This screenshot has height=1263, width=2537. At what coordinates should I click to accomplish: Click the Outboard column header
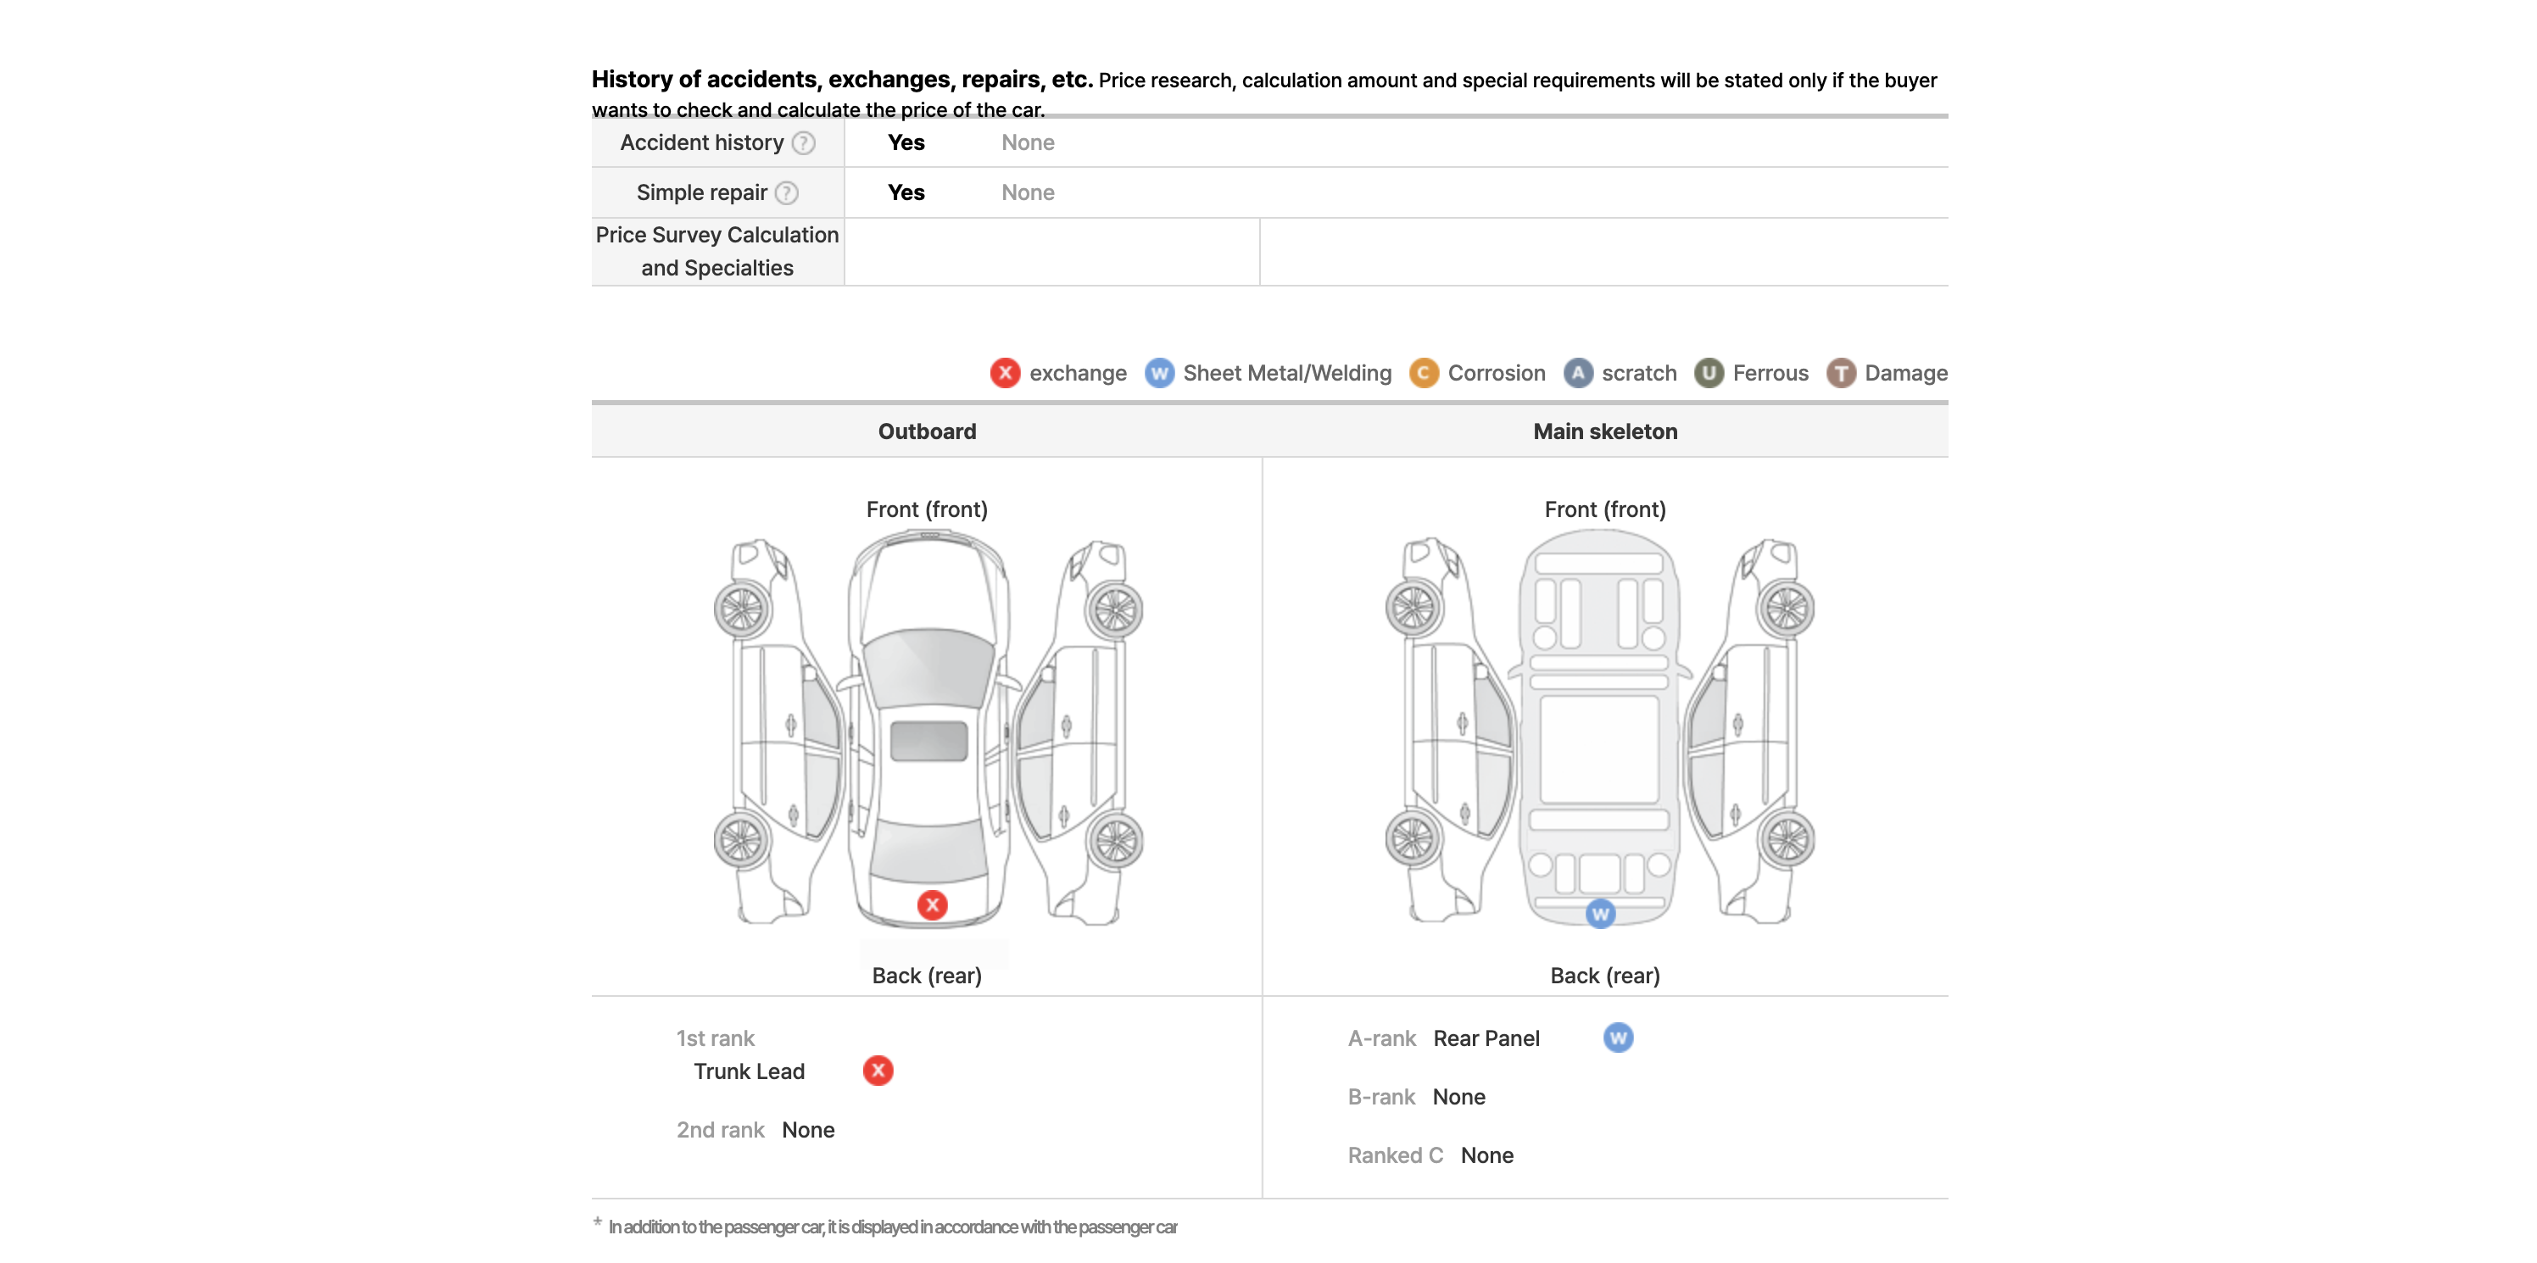pos(927,431)
